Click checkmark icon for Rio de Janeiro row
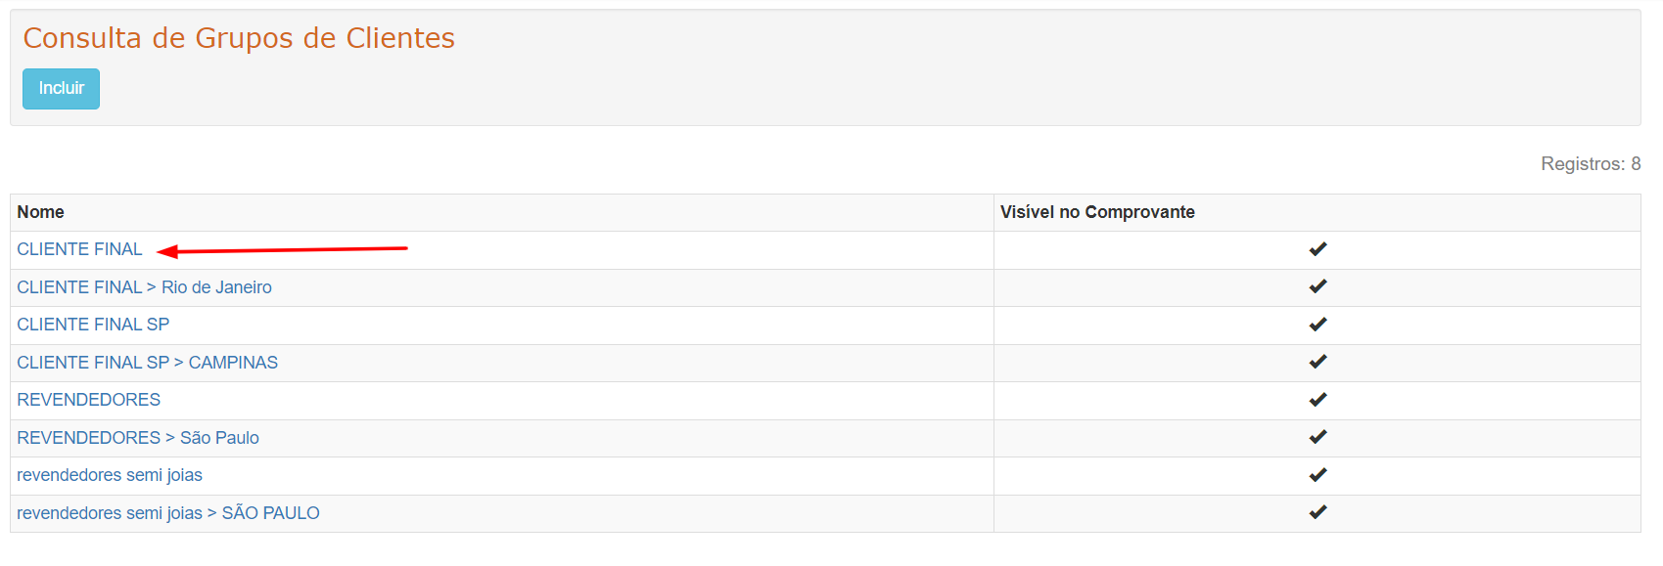This screenshot has height=566, width=1663. coord(1317,286)
